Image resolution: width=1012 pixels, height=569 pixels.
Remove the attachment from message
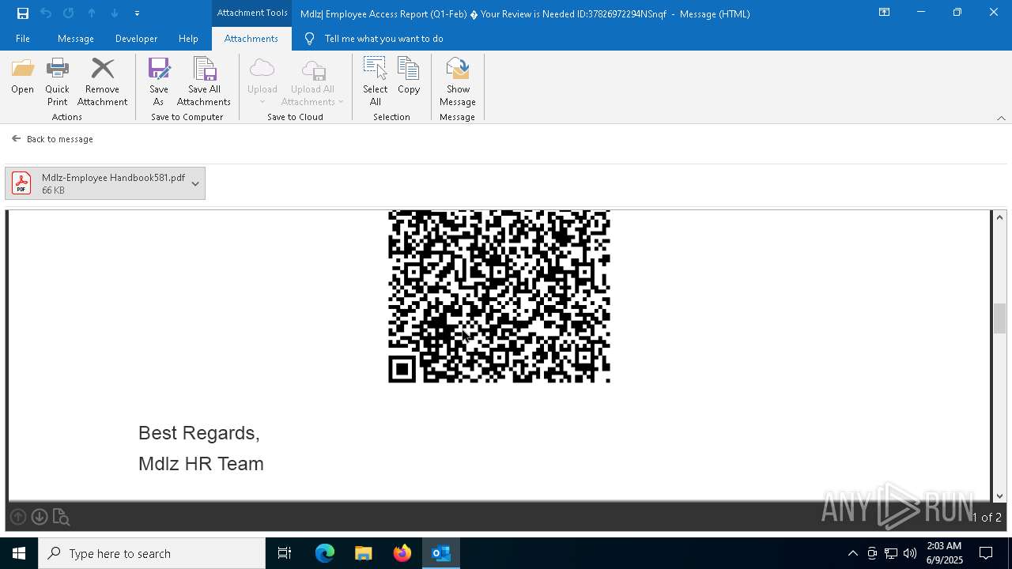point(102,81)
